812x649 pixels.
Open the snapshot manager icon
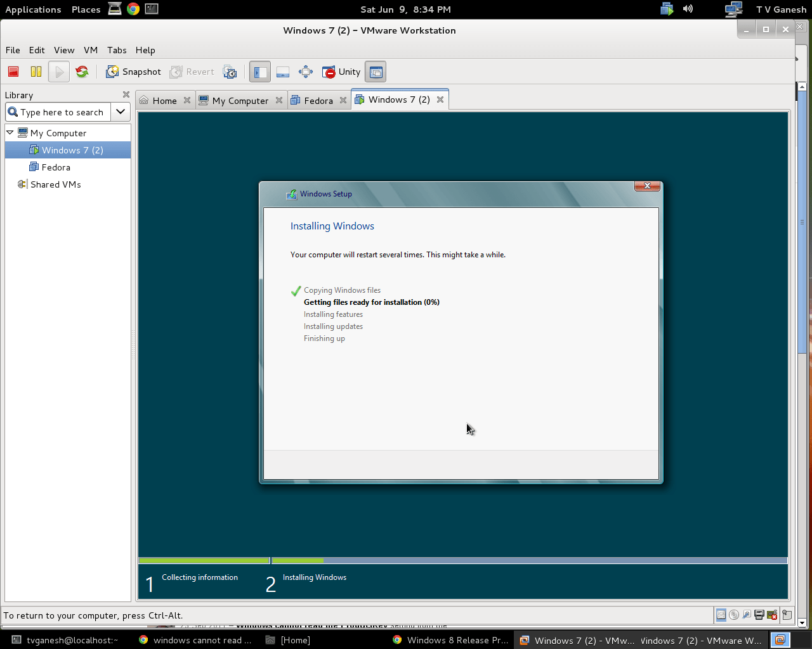[230, 72]
